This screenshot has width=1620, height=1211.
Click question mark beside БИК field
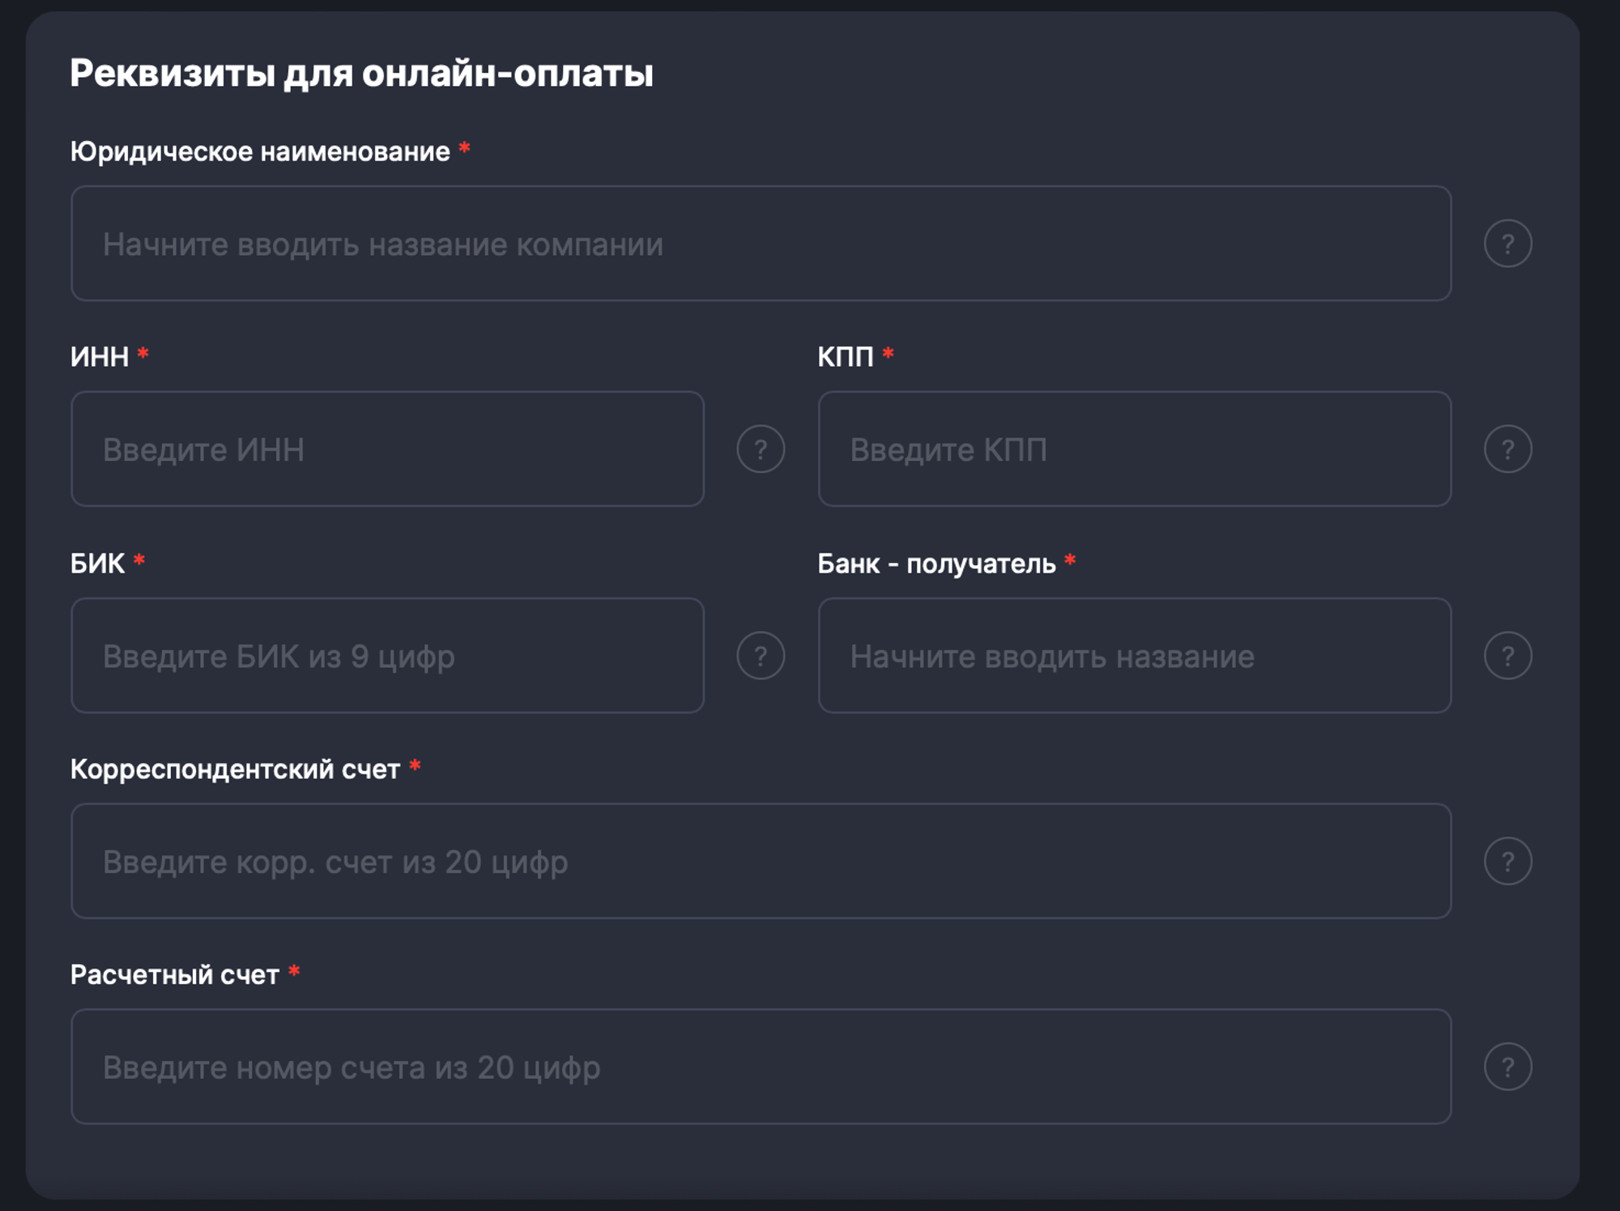click(x=761, y=655)
